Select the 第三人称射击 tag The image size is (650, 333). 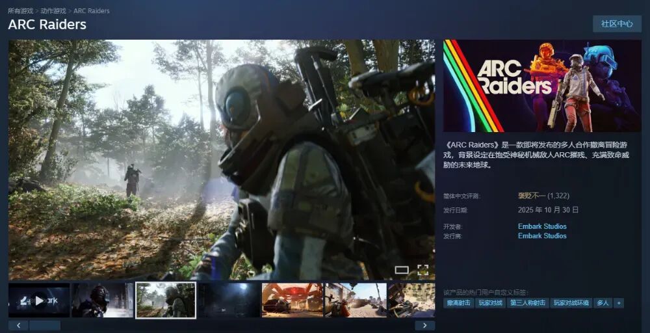point(527,303)
